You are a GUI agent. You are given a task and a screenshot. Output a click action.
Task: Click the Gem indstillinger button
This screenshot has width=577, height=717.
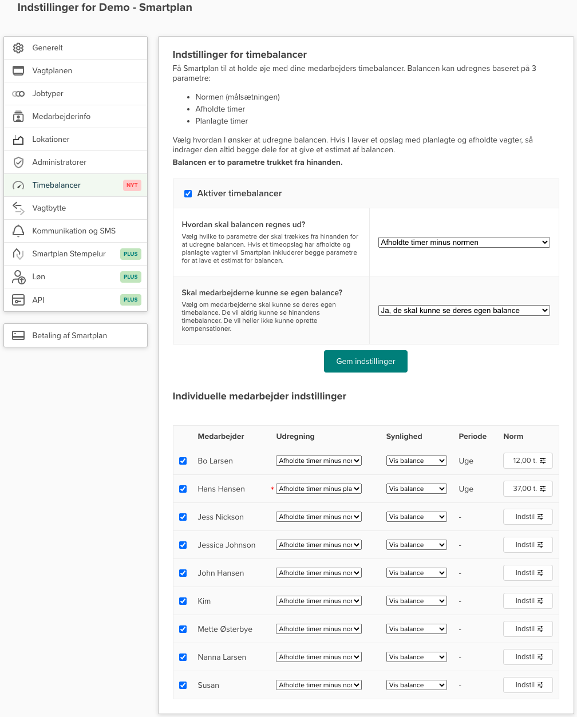click(365, 362)
